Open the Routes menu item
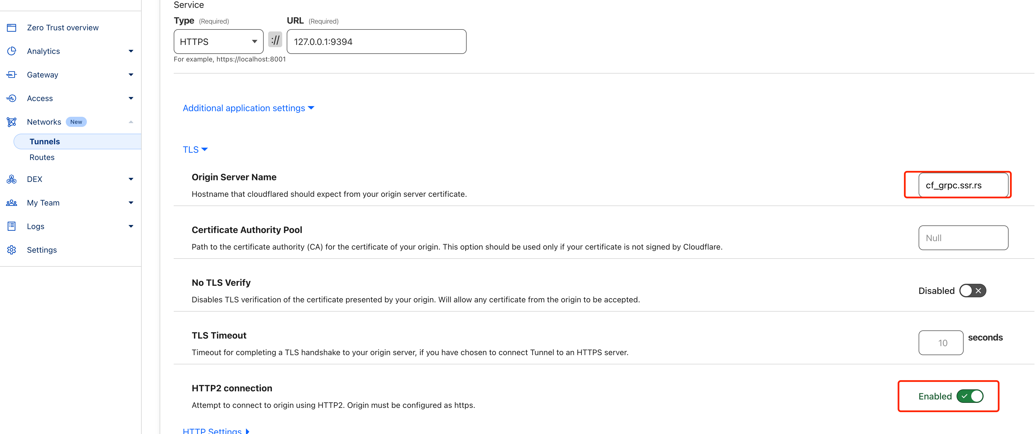Screen dimensions: 1035x434 tap(42, 157)
